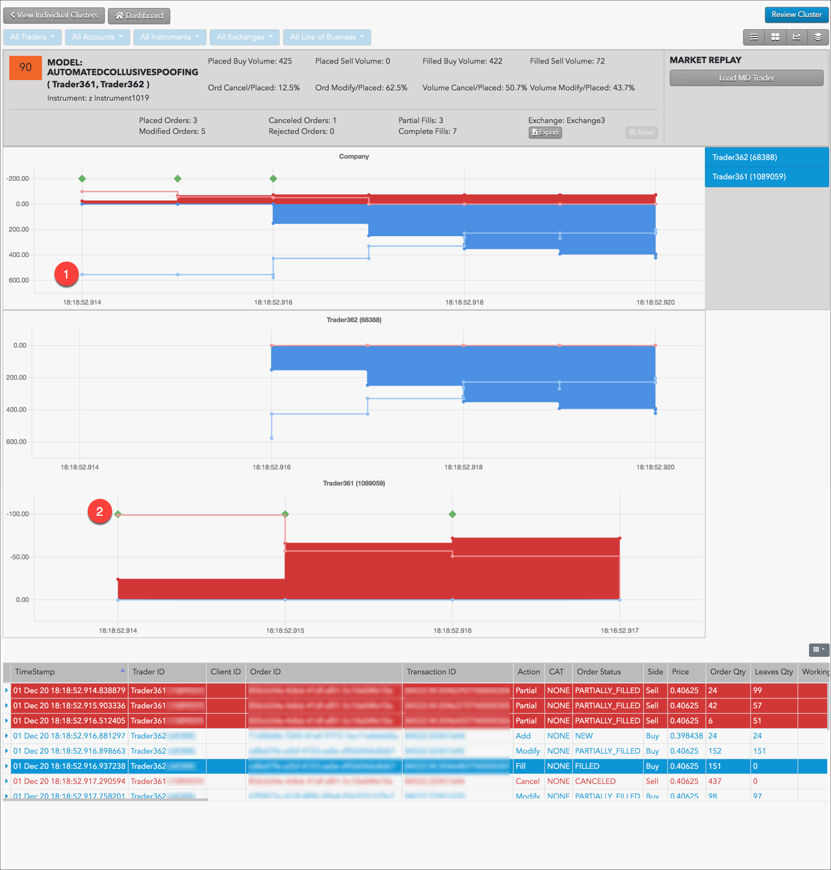Click the orange risk score 90 badge
Viewport: 831px width, 870px height.
[x=25, y=68]
